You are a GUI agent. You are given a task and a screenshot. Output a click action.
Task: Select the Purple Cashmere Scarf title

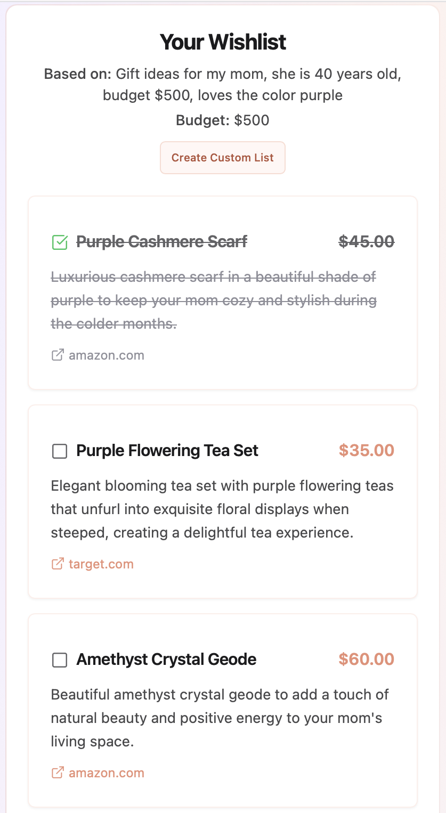click(161, 241)
